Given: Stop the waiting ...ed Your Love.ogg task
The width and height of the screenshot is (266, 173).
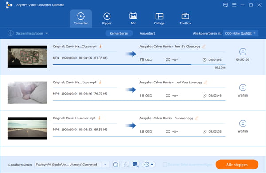Looking at the screenshot, I should (243, 87).
